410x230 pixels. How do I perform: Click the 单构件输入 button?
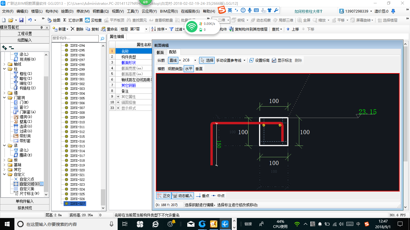pos(25,201)
